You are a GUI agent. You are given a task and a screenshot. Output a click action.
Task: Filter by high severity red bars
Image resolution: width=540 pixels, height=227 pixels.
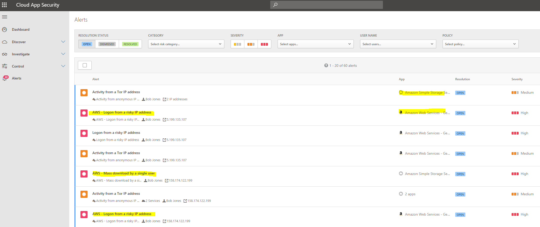(x=264, y=44)
